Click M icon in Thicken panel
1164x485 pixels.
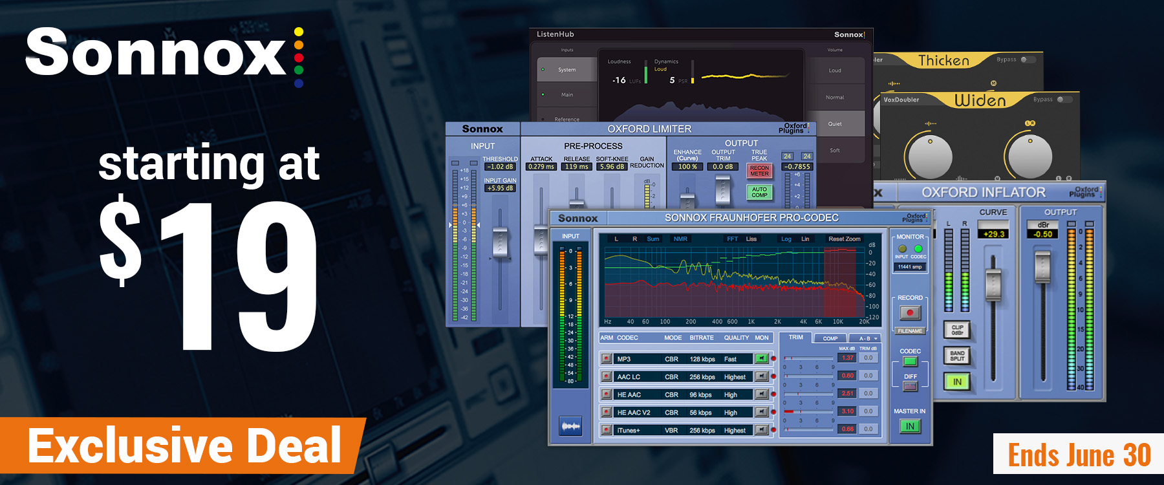click(994, 83)
